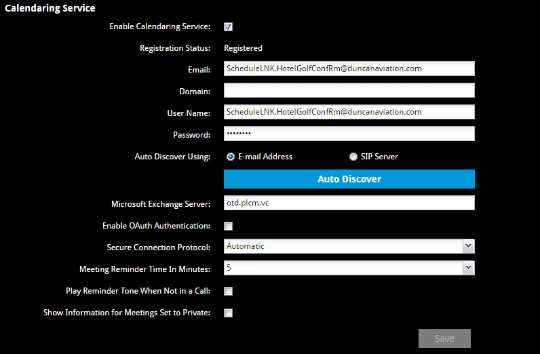The height and width of the screenshot is (354, 540).
Task: Enable Play Reminder Tone When Not in a Call
Action: pos(228,291)
